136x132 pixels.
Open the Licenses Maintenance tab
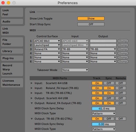[x=12, y=83]
